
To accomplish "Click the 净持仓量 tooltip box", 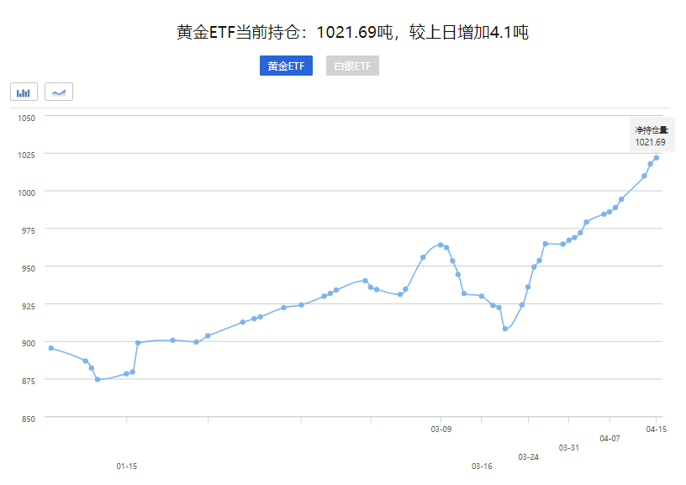I will coord(651,136).
